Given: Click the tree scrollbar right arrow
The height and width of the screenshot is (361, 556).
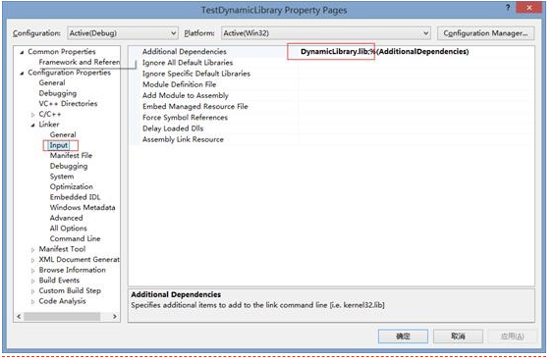Looking at the screenshot, I should [x=115, y=316].
